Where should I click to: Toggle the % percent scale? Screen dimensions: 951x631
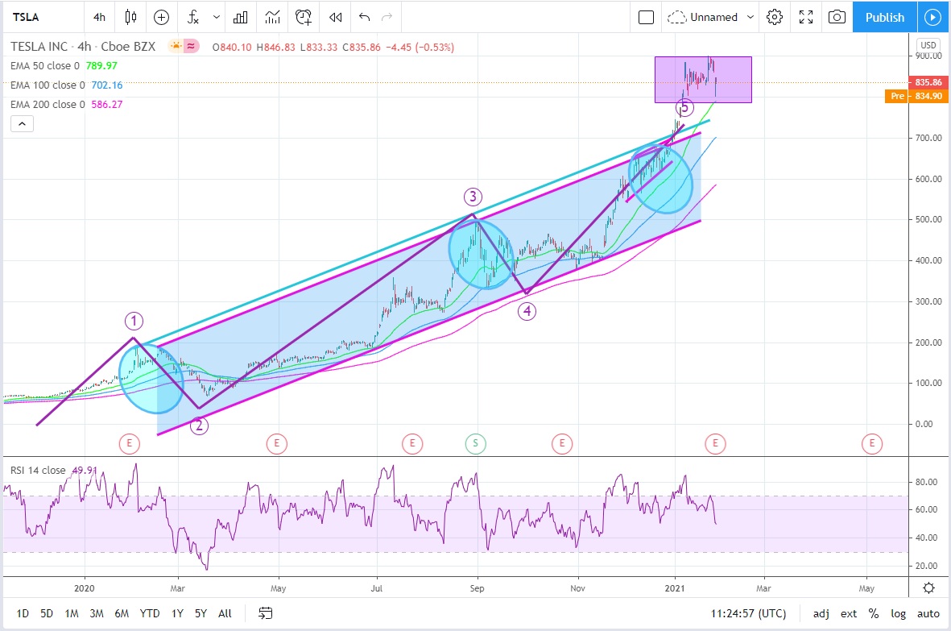point(874,613)
